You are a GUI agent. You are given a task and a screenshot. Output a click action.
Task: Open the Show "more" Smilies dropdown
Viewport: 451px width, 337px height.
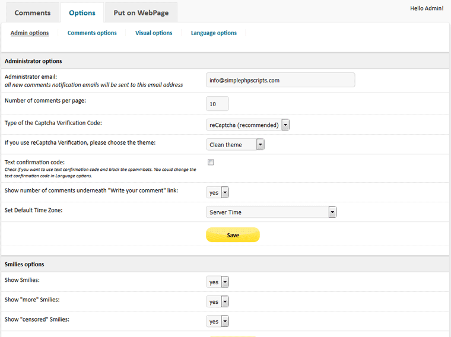click(x=217, y=301)
